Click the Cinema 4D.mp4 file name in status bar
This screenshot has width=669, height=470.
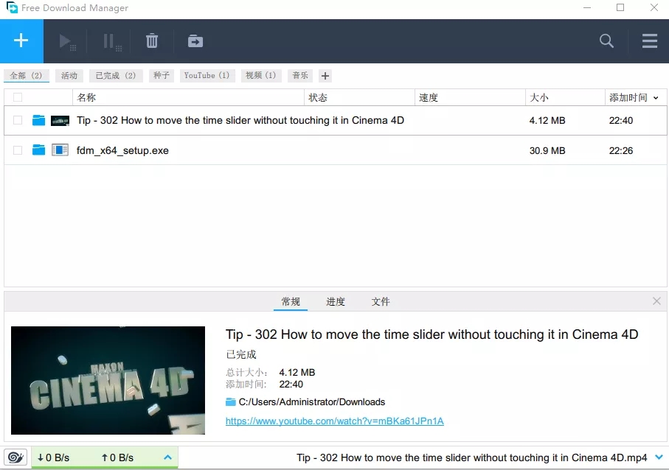coord(472,457)
